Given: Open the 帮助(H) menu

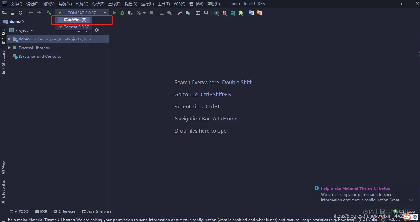Looking at the screenshot, I should click(213, 4).
